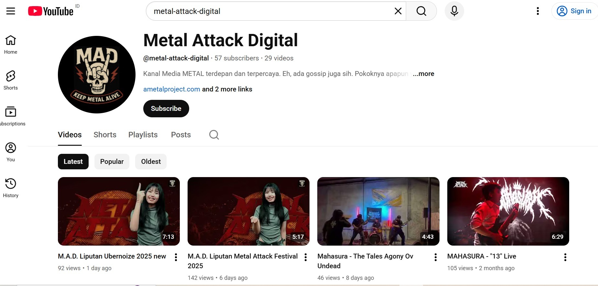Image resolution: width=598 pixels, height=286 pixels.
Task: Open action menu for MAHASURA 13 Live
Action: point(565,257)
